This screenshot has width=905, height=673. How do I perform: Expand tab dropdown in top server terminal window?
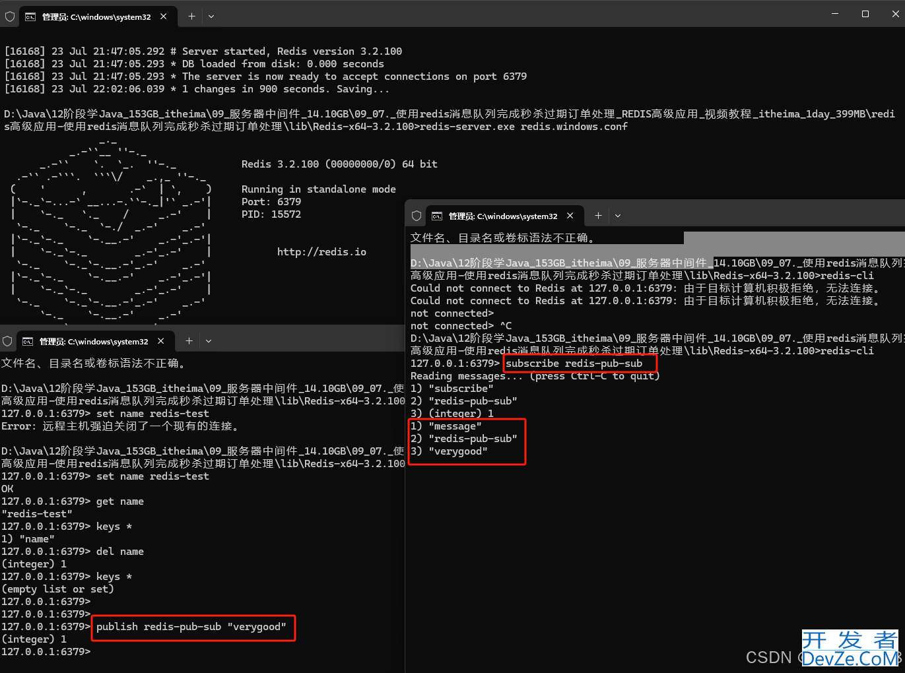(x=211, y=16)
